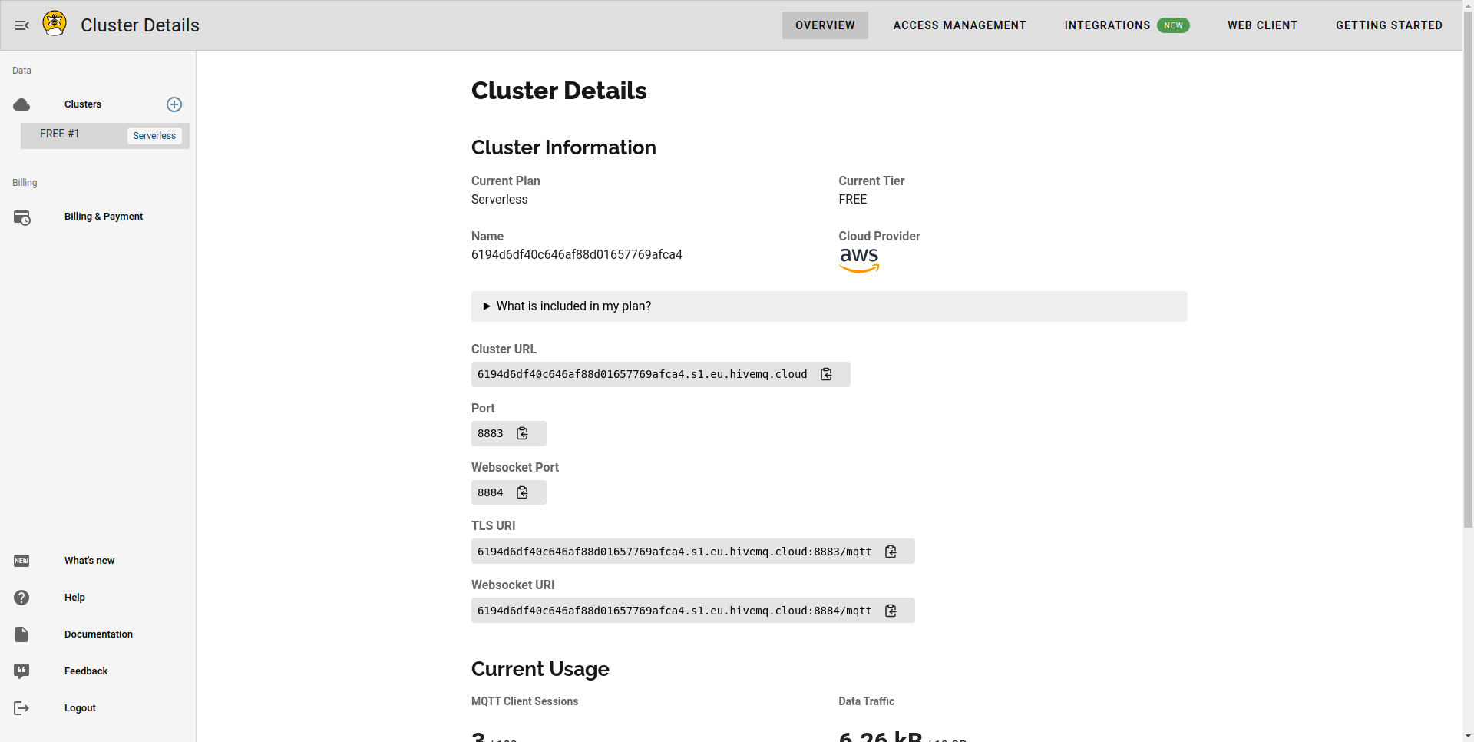Add a new cluster with plus icon
This screenshot has width=1474, height=742.
(x=174, y=104)
